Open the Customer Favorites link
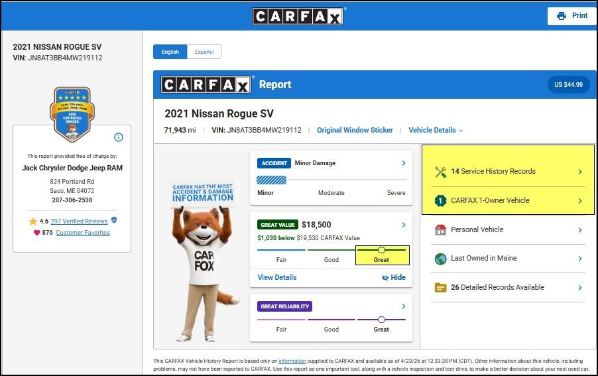Image resolution: width=598 pixels, height=376 pixels. tap(83, 233)
